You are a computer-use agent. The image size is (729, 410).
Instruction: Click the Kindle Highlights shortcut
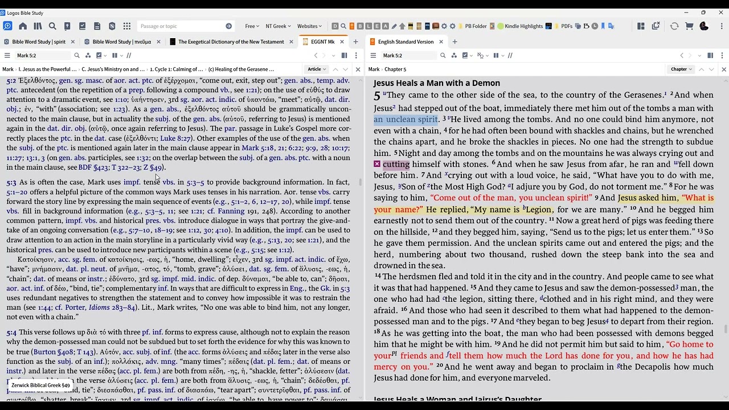pos(520,26)
